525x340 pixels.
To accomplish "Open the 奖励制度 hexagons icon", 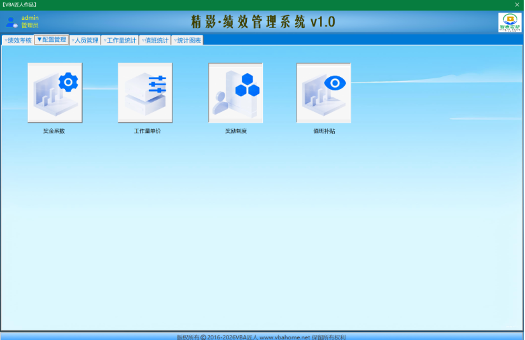I will click(x=235, y=93).
